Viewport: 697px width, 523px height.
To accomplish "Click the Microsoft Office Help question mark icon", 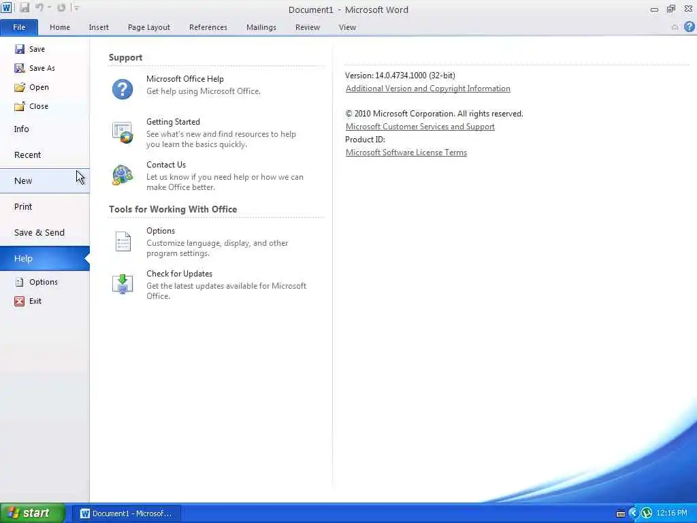I will tap(123, 89).
